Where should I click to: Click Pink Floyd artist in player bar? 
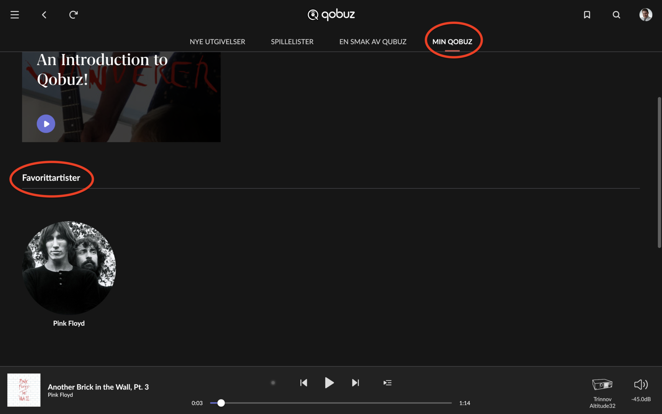[60, 395]
